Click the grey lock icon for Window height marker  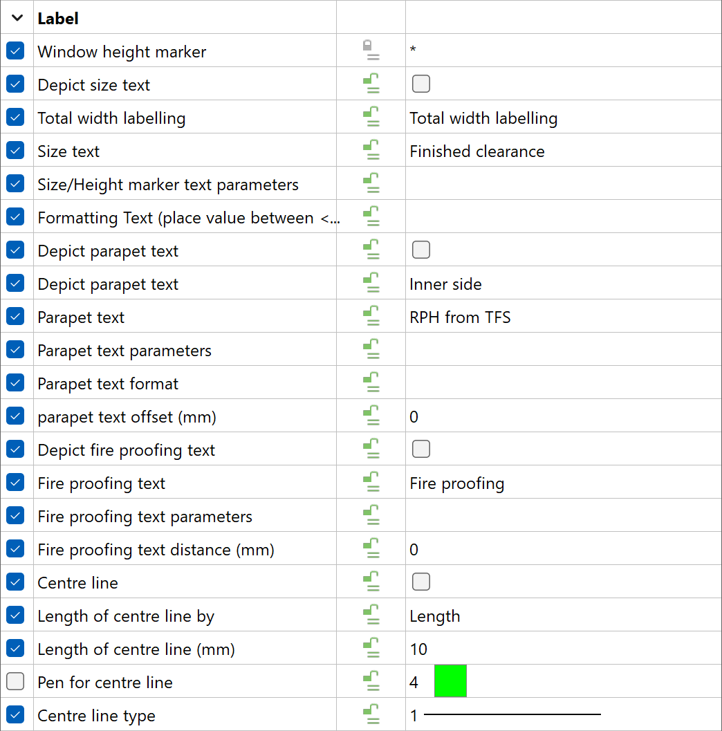(371, 50)
